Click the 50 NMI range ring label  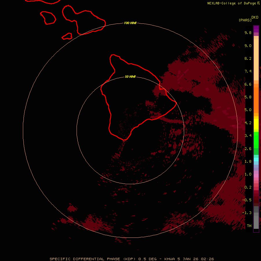[130, 77]
